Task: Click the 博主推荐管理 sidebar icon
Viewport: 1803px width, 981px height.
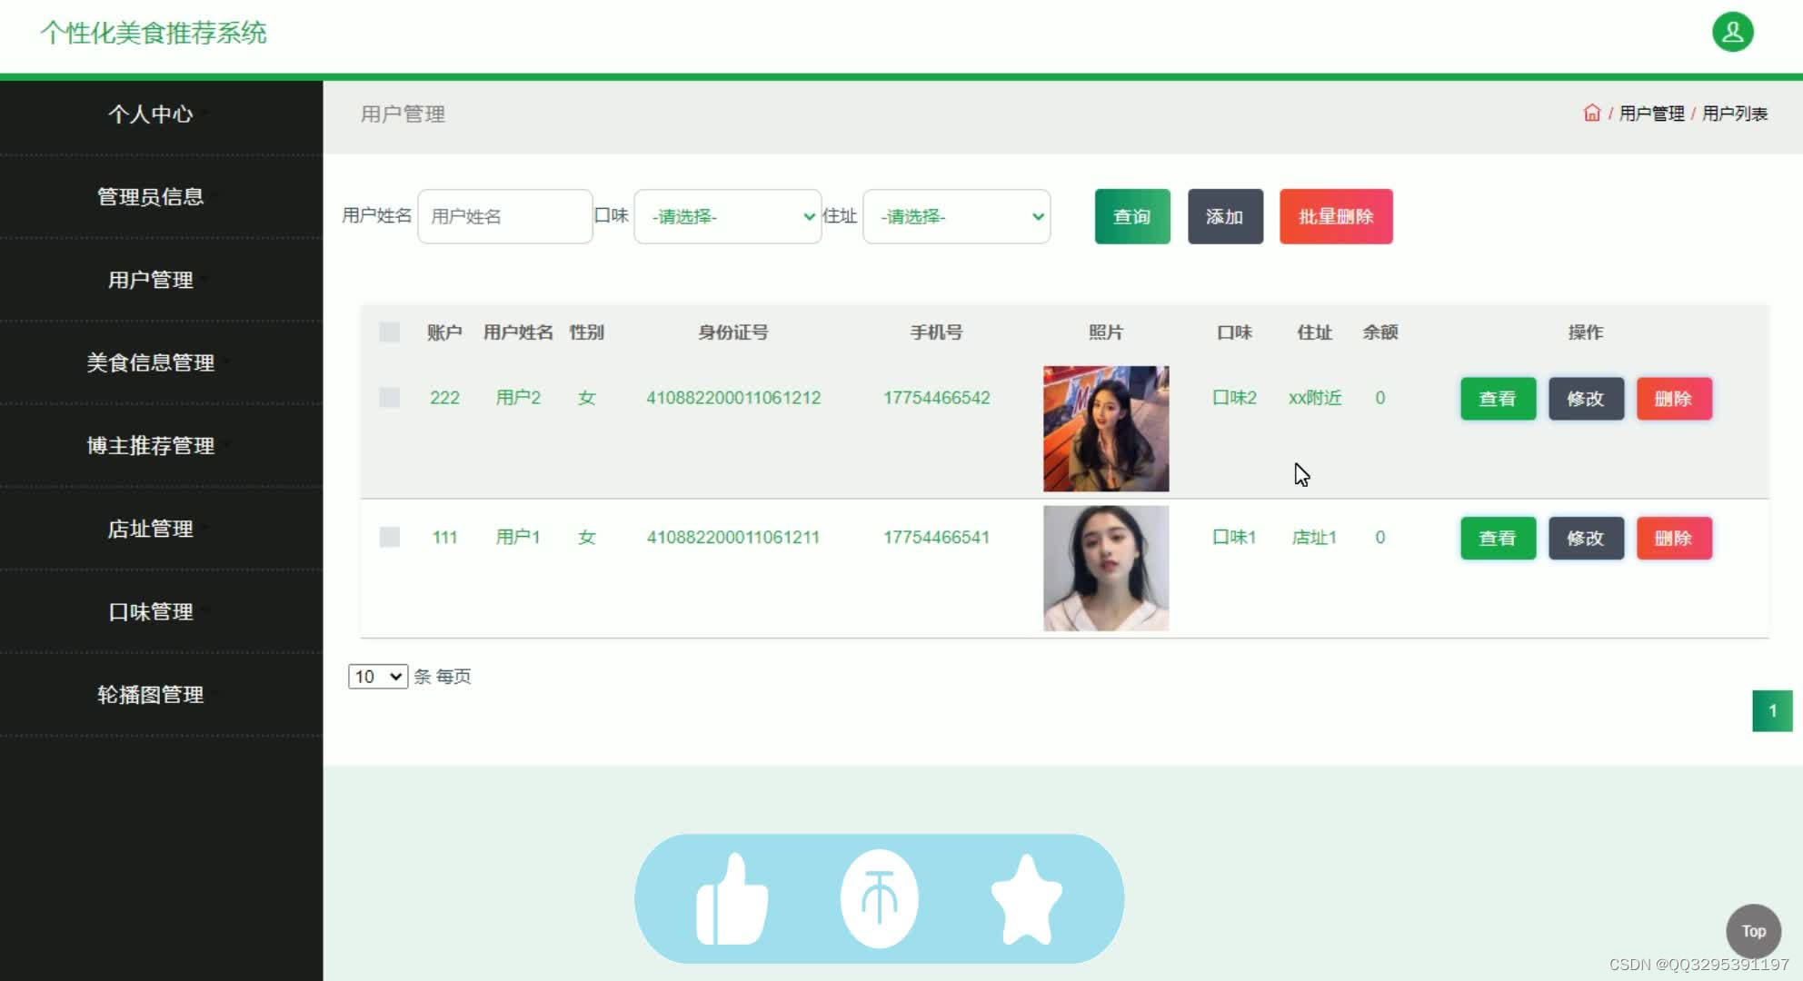Action: (x=151, y=444)
